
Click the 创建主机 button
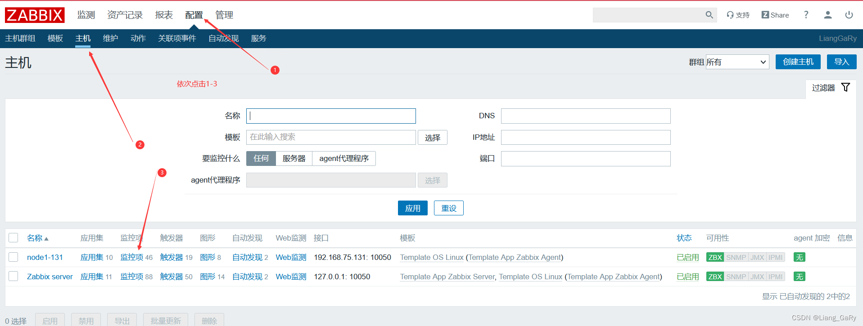pyautogui.click(x=798, y=62)
